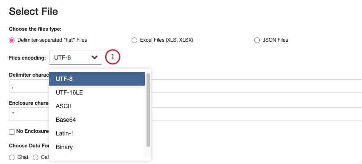362x164 pixels.
Task: Select the JSON Files radio button
Action: click(x=257, y=40)
